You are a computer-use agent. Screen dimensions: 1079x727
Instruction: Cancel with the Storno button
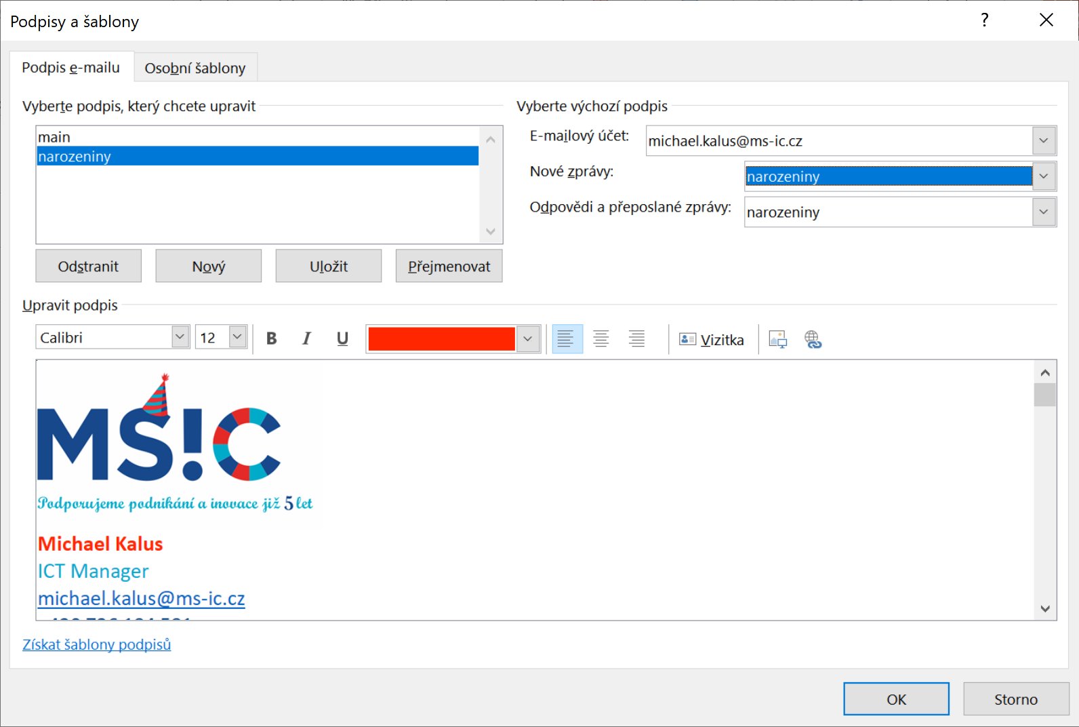tap(1016, 699)
